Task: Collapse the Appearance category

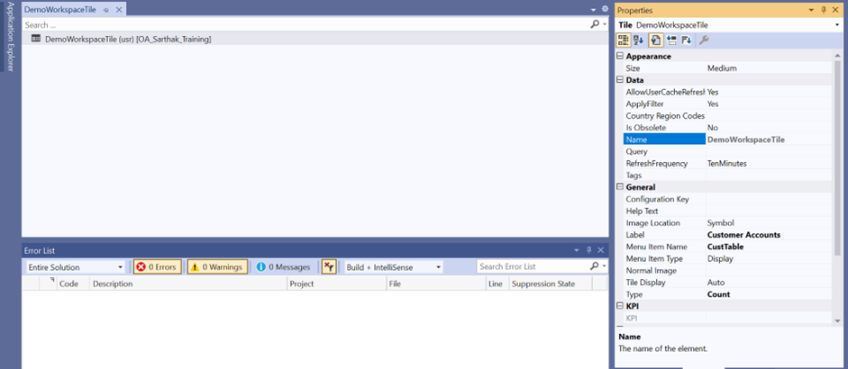Action: point(620,56)
